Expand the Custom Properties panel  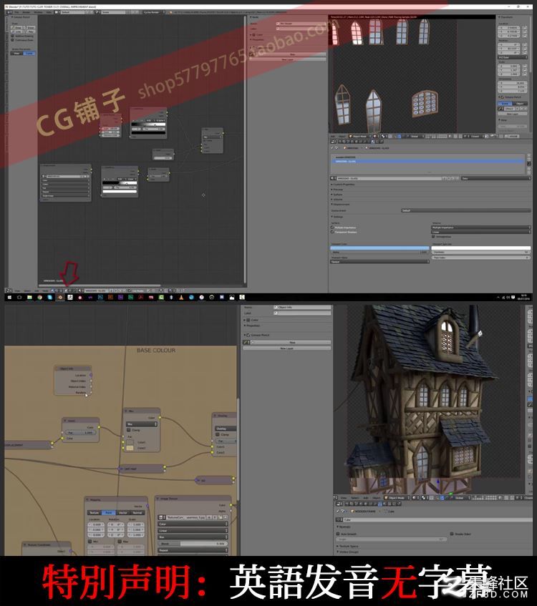pyautogui.click(x=343, y=185)
